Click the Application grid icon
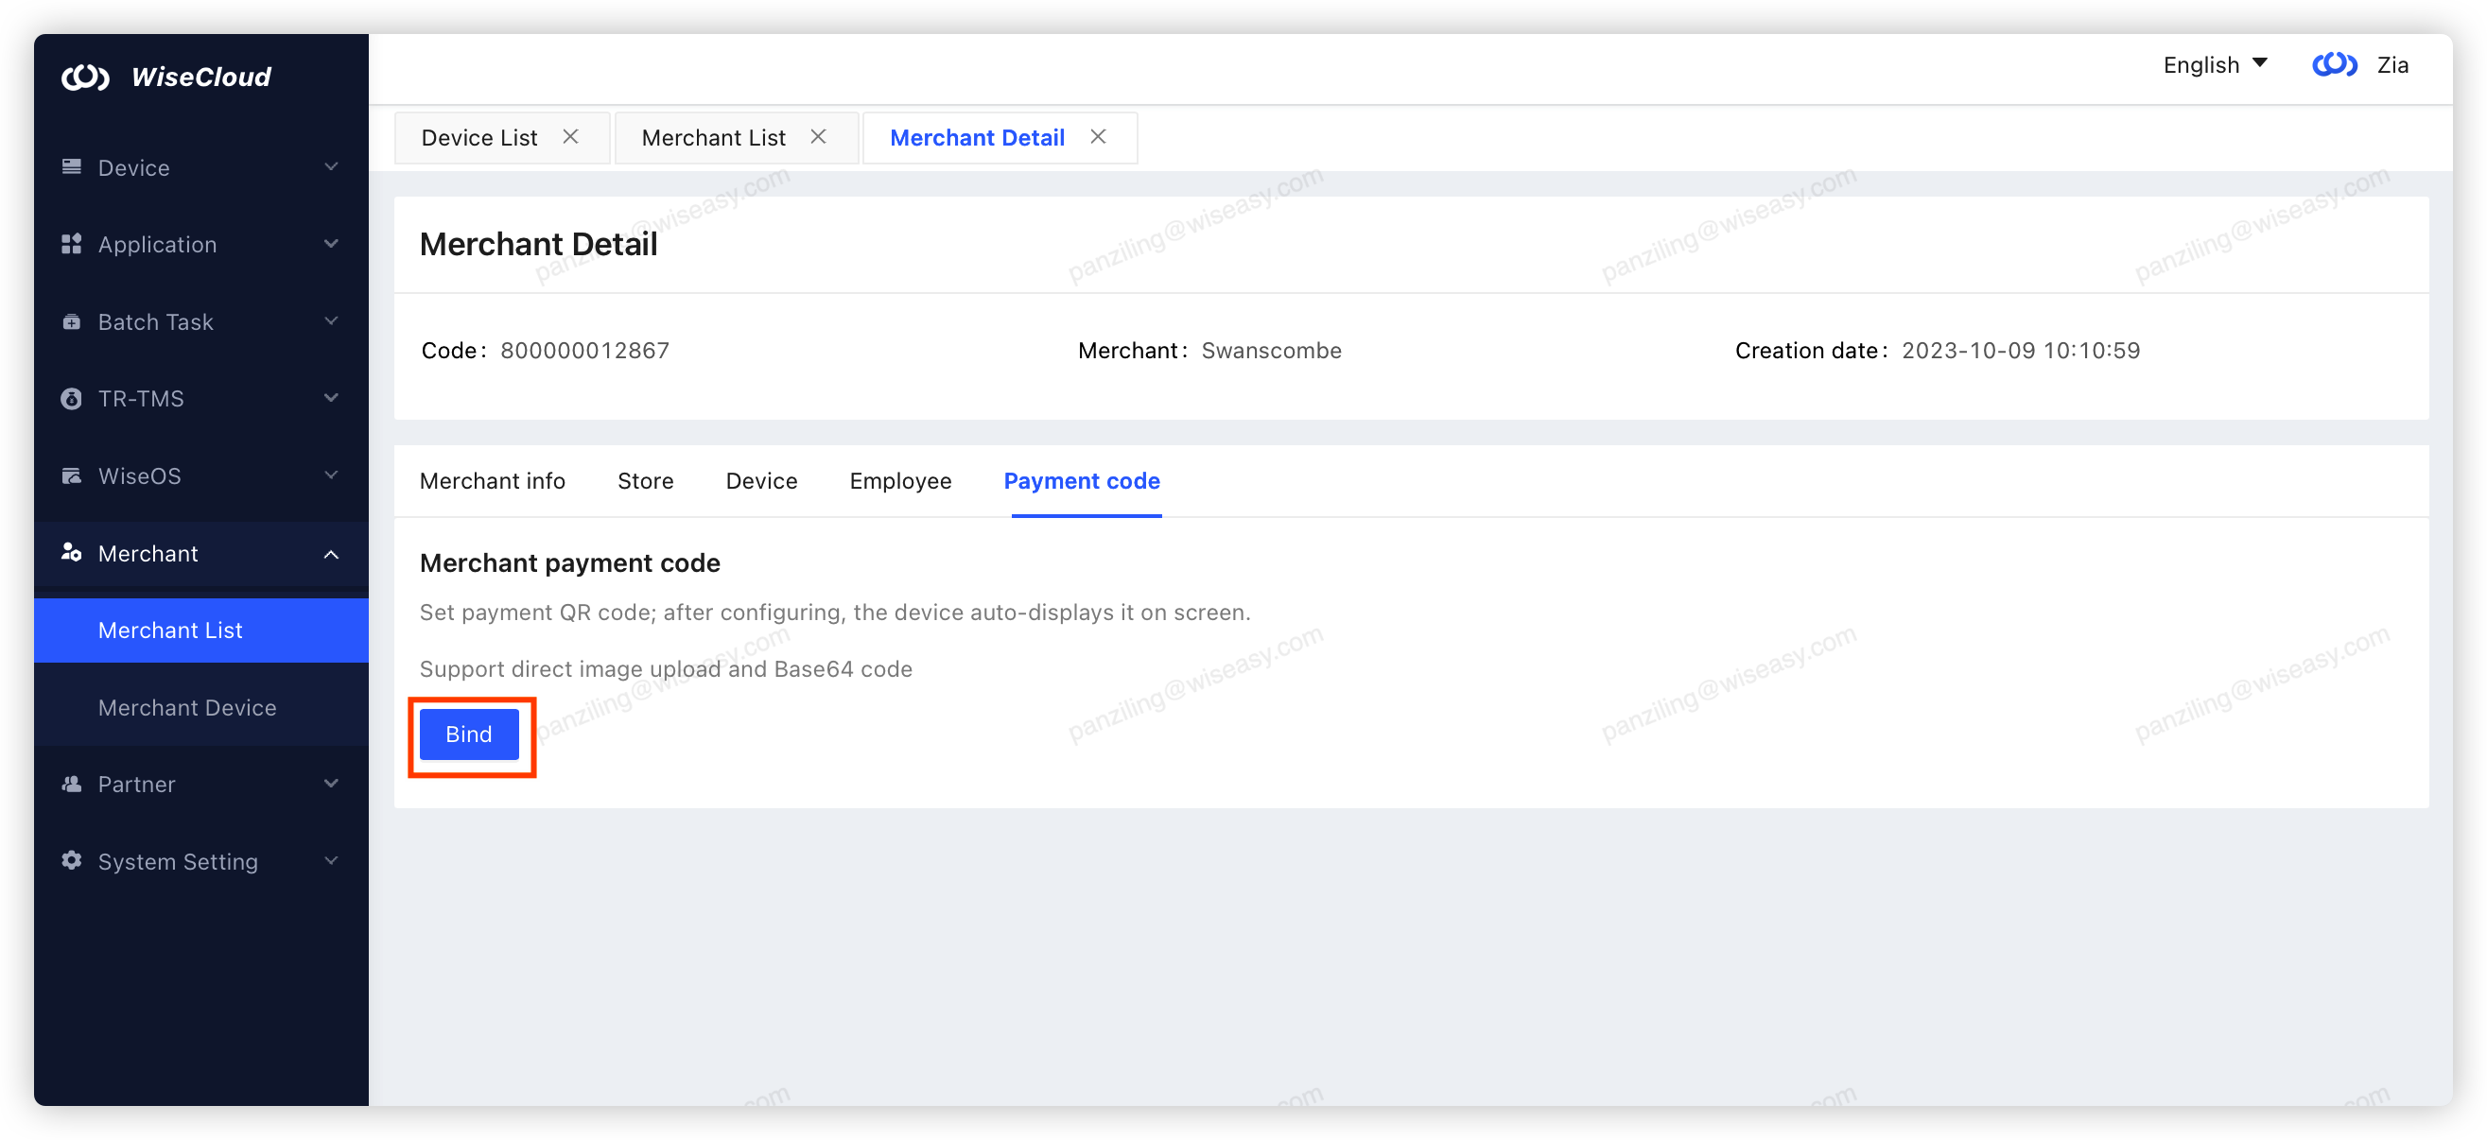Screen dimensions: 2487x1140 [71, 244]
